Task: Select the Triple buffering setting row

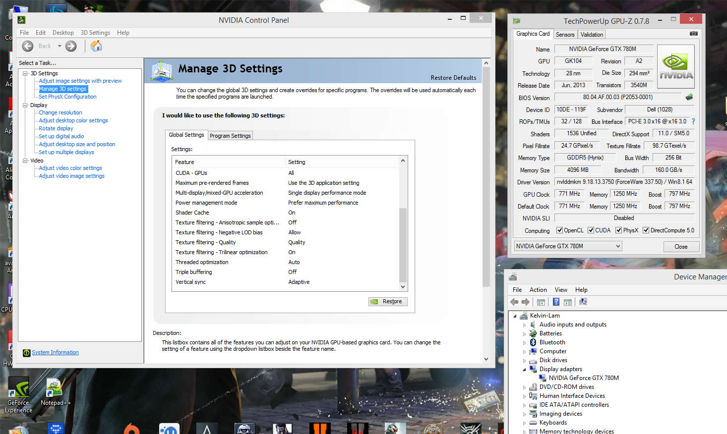Action: point(285,272)
